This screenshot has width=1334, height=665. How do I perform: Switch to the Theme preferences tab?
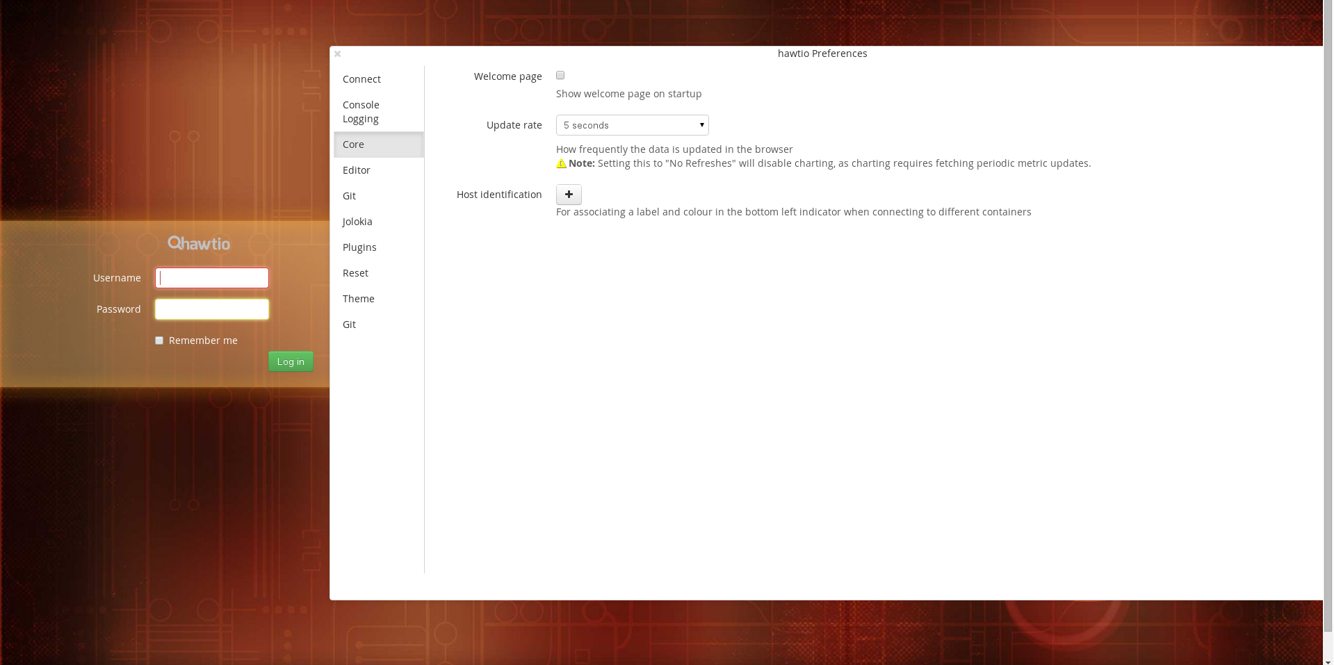[x=379, y=299]
